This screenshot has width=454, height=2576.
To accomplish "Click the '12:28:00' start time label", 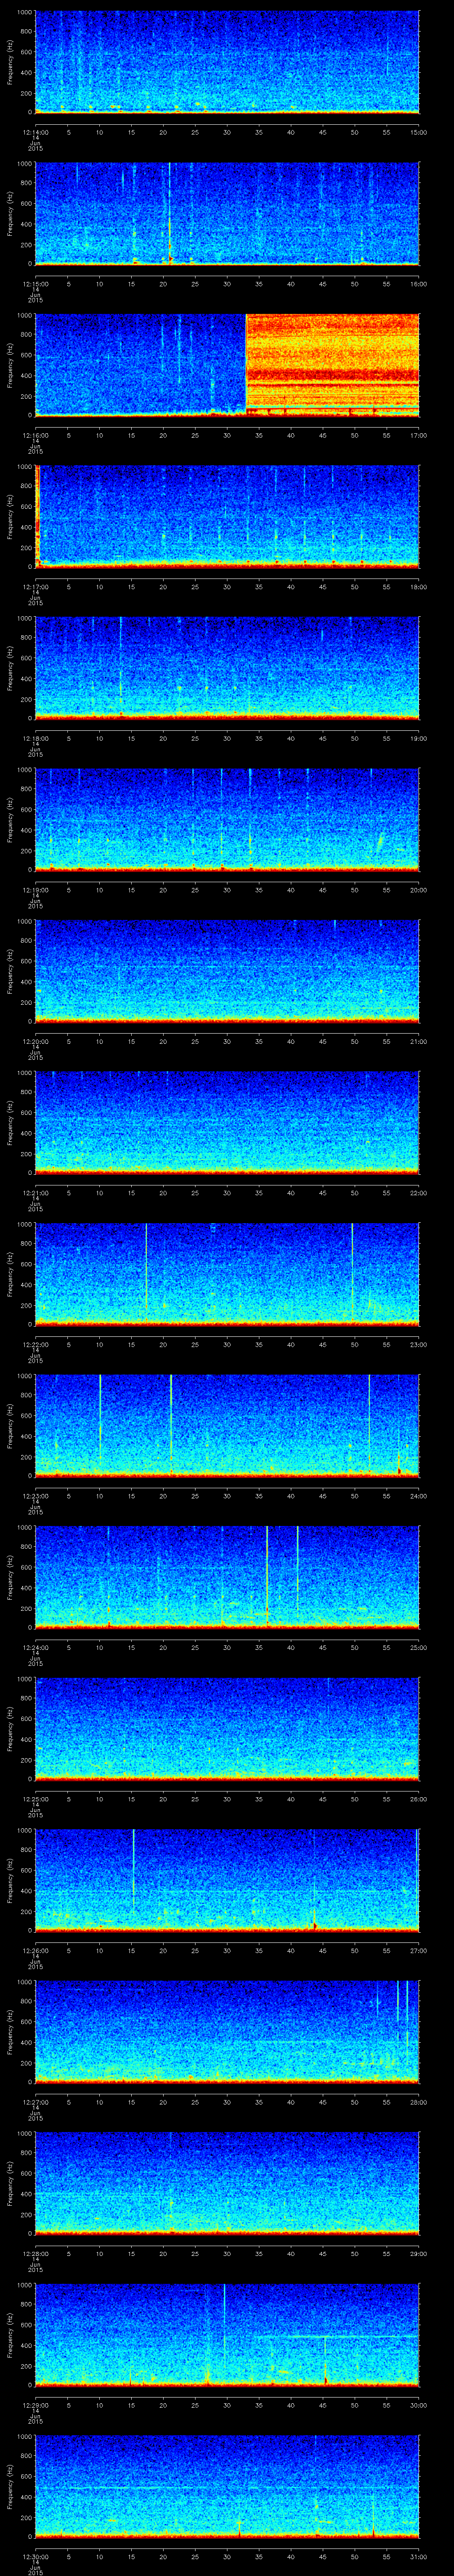I will 35,2253.
